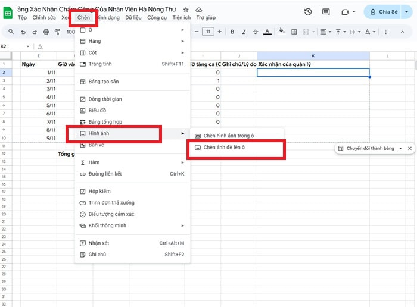Star this spreadsheet document
This screenshot has height=307, width=417.
186,10
